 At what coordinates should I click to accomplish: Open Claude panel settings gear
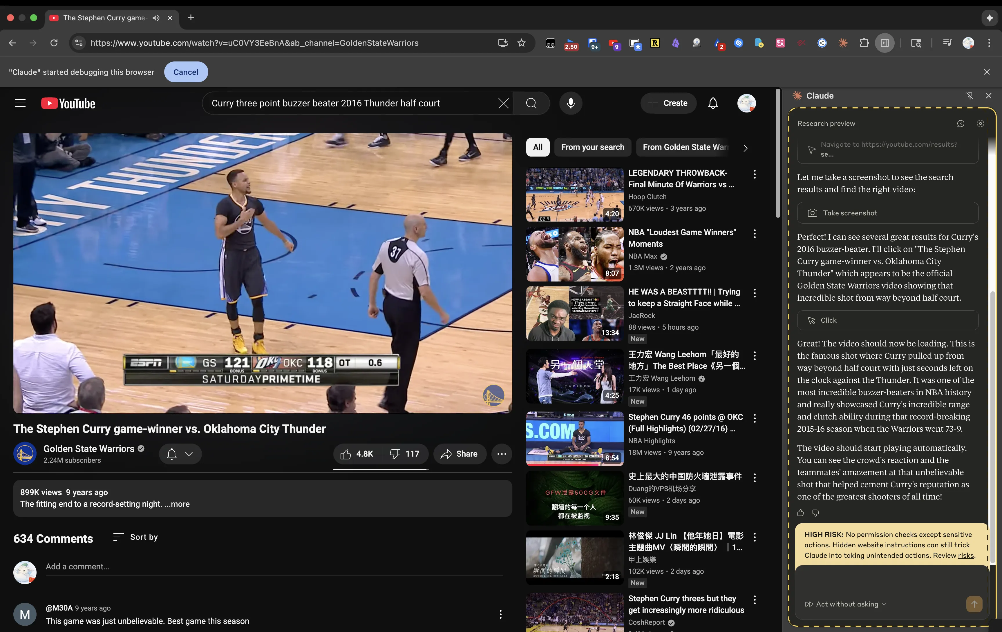(980, 124)
